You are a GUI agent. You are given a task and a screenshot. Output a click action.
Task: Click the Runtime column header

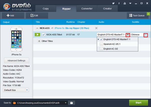click(x=70, y=22)
